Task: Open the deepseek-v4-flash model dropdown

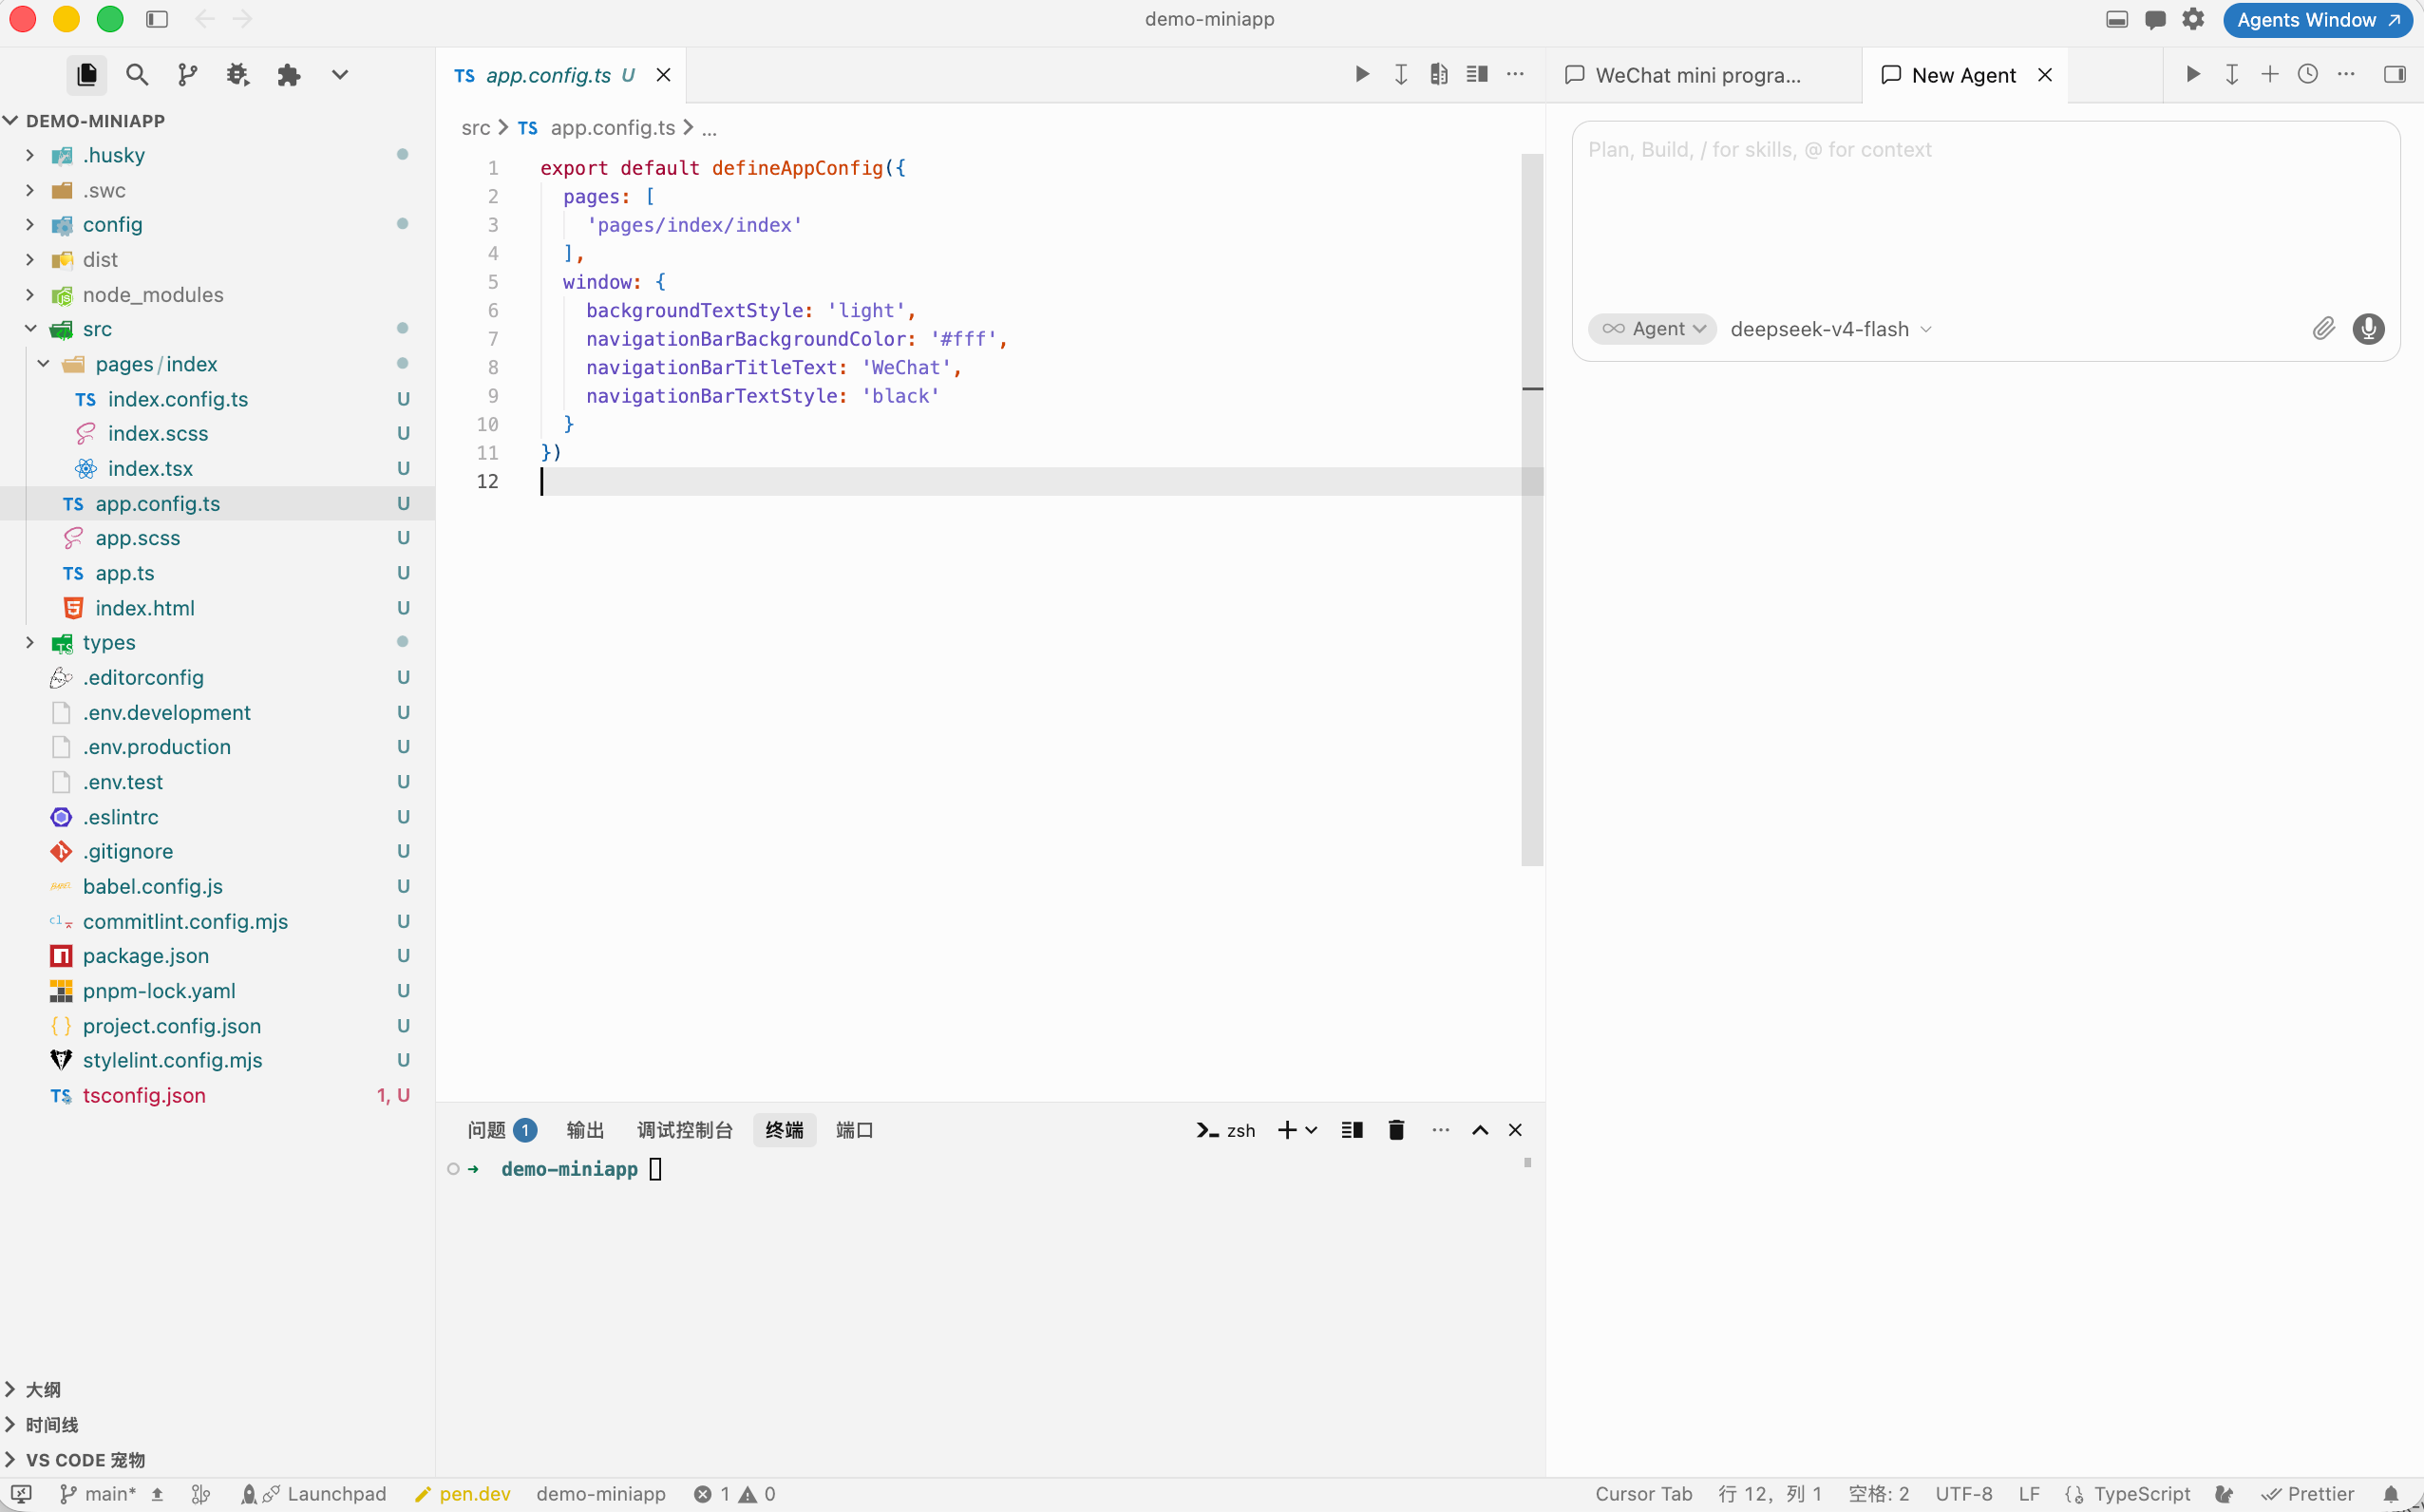Action: click(1830, 329)
